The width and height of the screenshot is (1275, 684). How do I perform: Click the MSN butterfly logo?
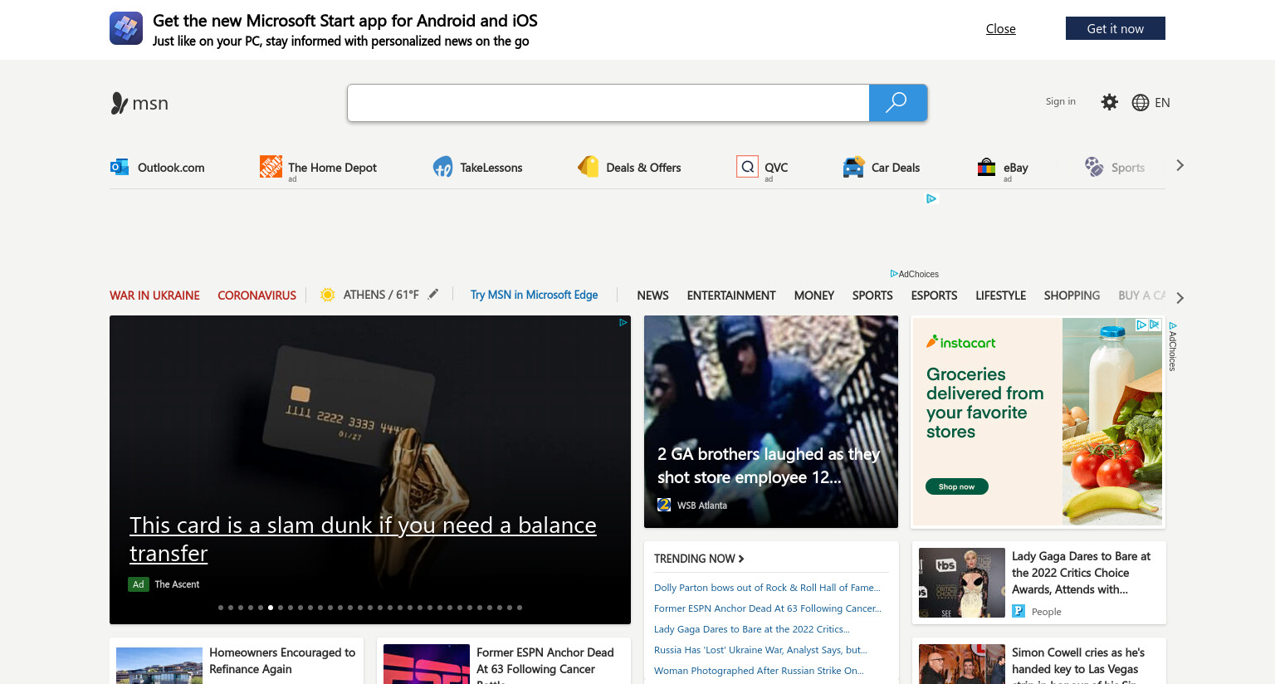coord(119,103)
